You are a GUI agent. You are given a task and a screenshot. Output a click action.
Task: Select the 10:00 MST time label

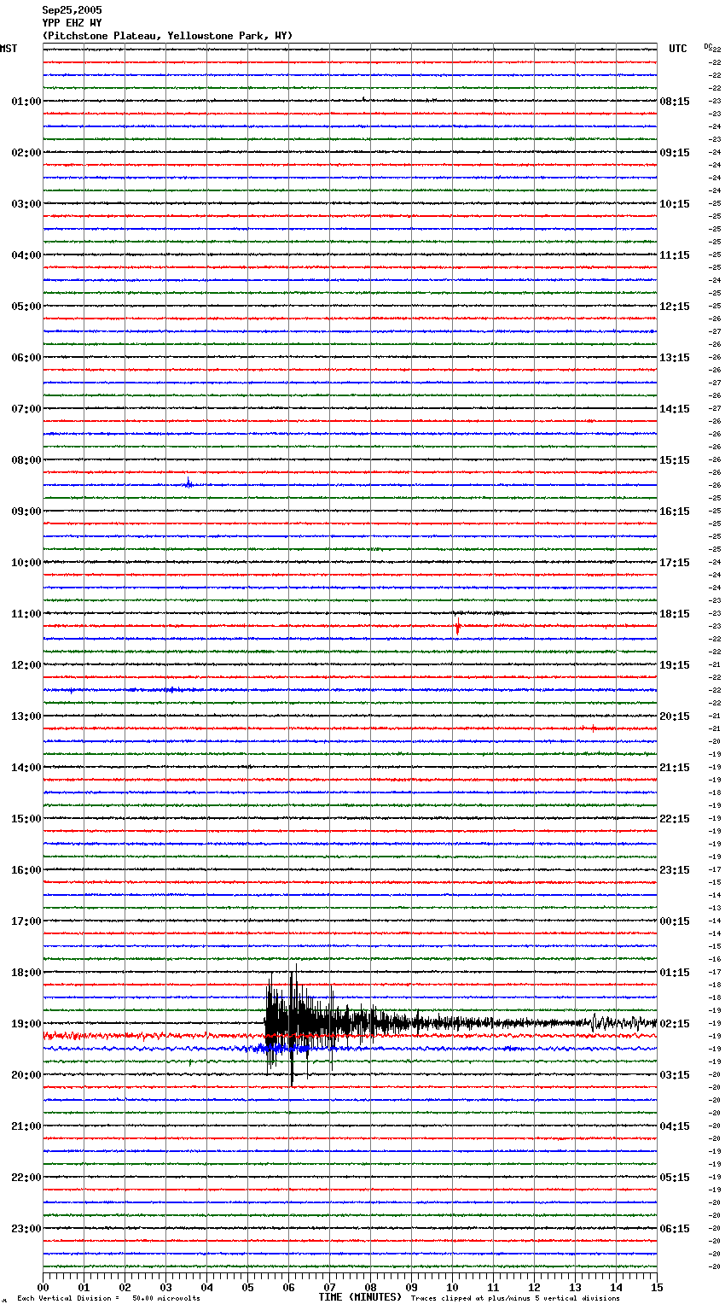(x=26, y=563)
